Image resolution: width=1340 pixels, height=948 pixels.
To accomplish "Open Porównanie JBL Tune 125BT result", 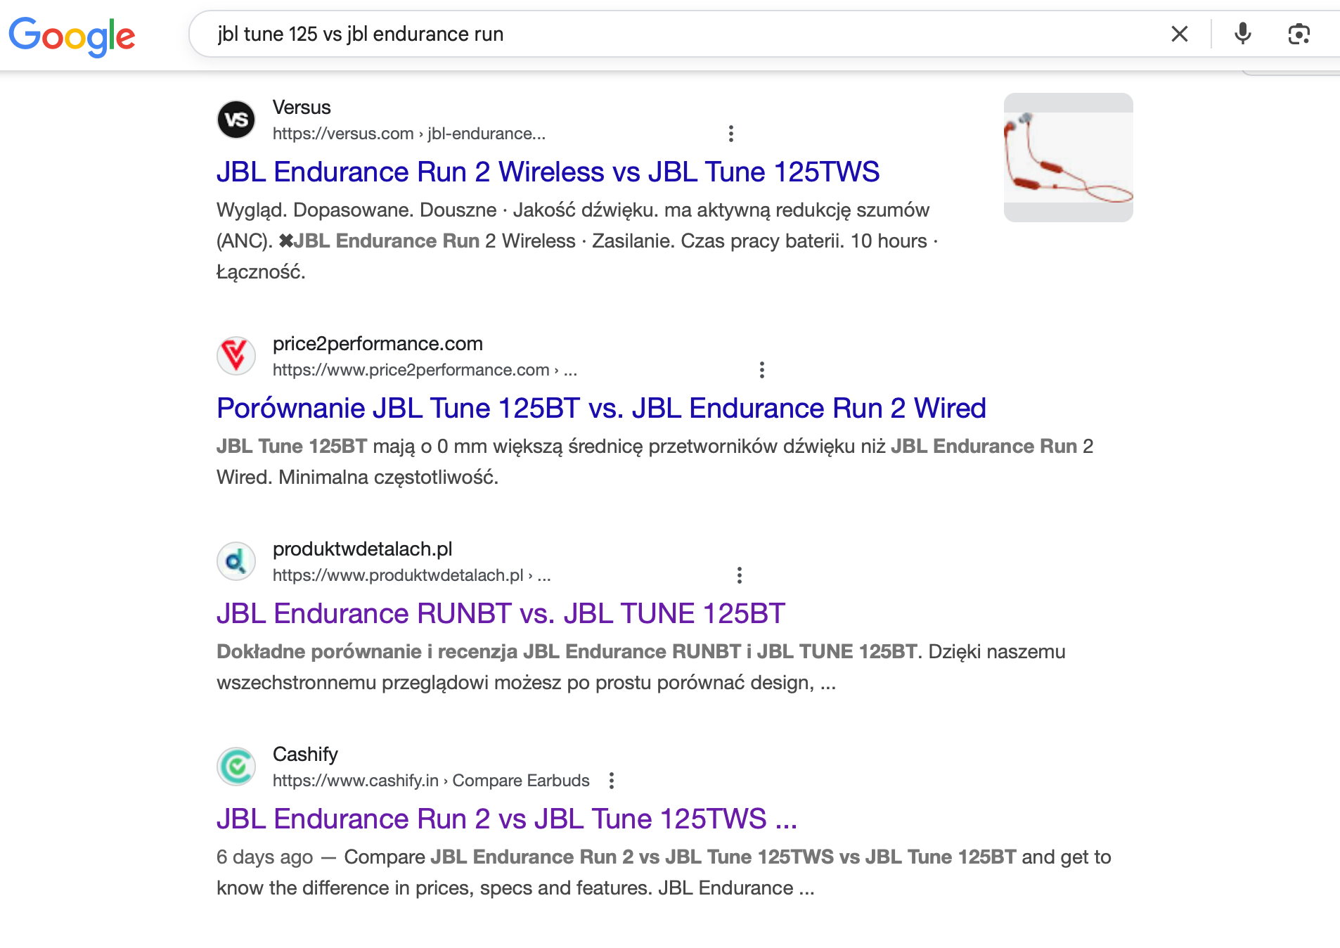I will pyautogui.click(x=601, y=409).
